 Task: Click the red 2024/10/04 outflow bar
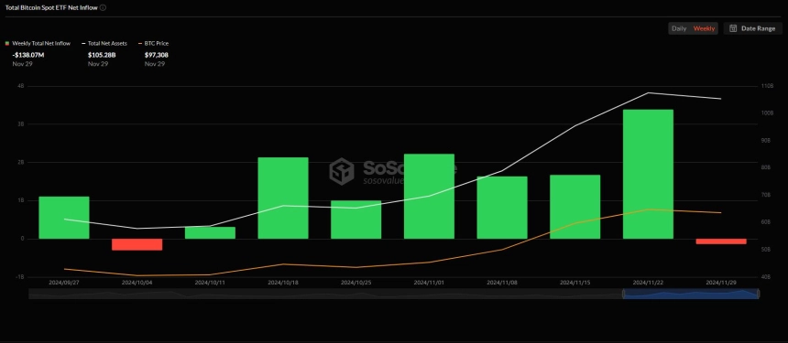[x=137, y=244]
